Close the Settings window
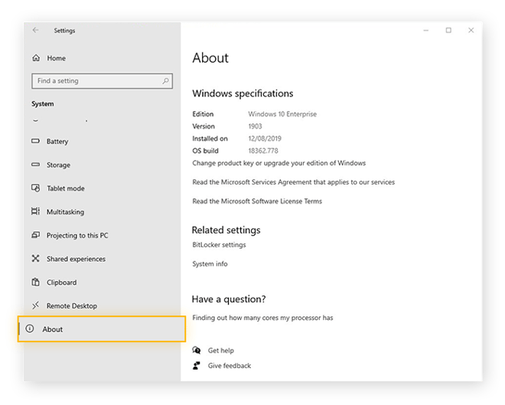Viewport: 505px width, 405px height. click(x=471, y=31)
